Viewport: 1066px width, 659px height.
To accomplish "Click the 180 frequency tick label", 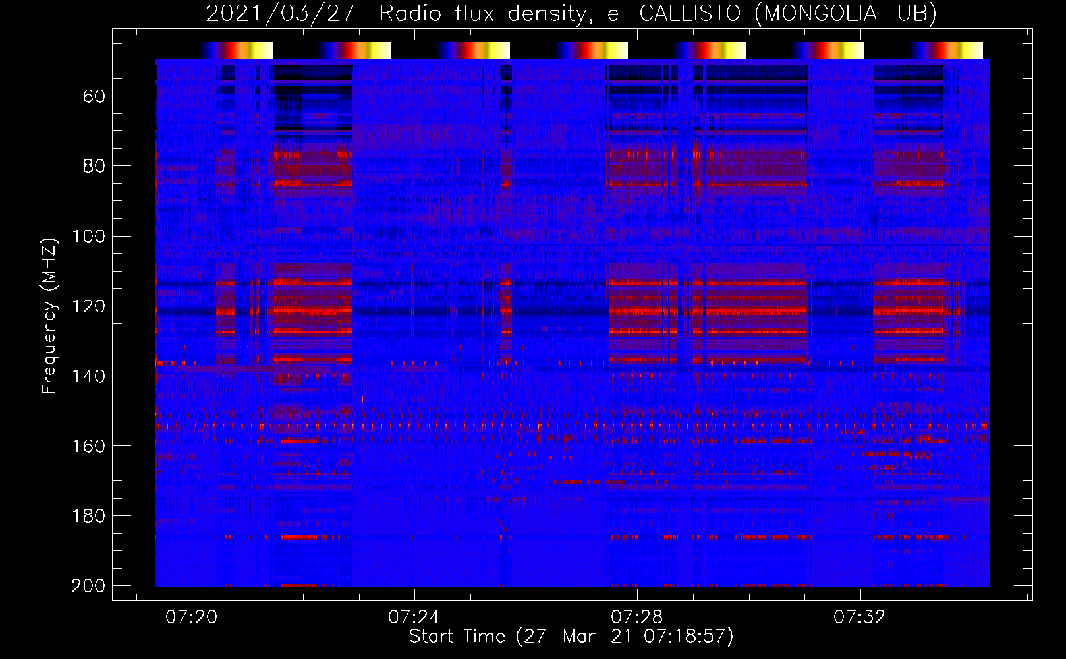I will coord(89,516).
